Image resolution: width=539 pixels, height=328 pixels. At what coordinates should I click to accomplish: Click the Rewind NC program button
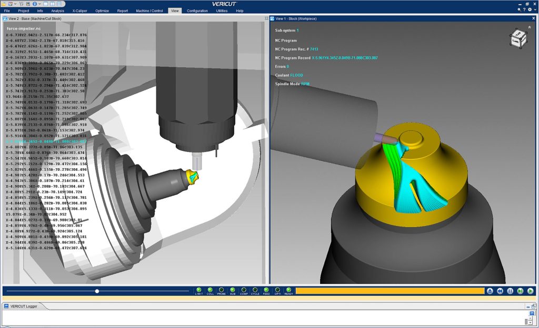coord(500,291)
